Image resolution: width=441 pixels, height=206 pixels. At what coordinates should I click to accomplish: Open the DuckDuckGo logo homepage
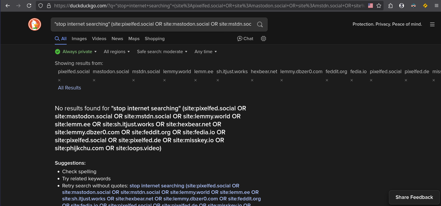coord(35,24)
